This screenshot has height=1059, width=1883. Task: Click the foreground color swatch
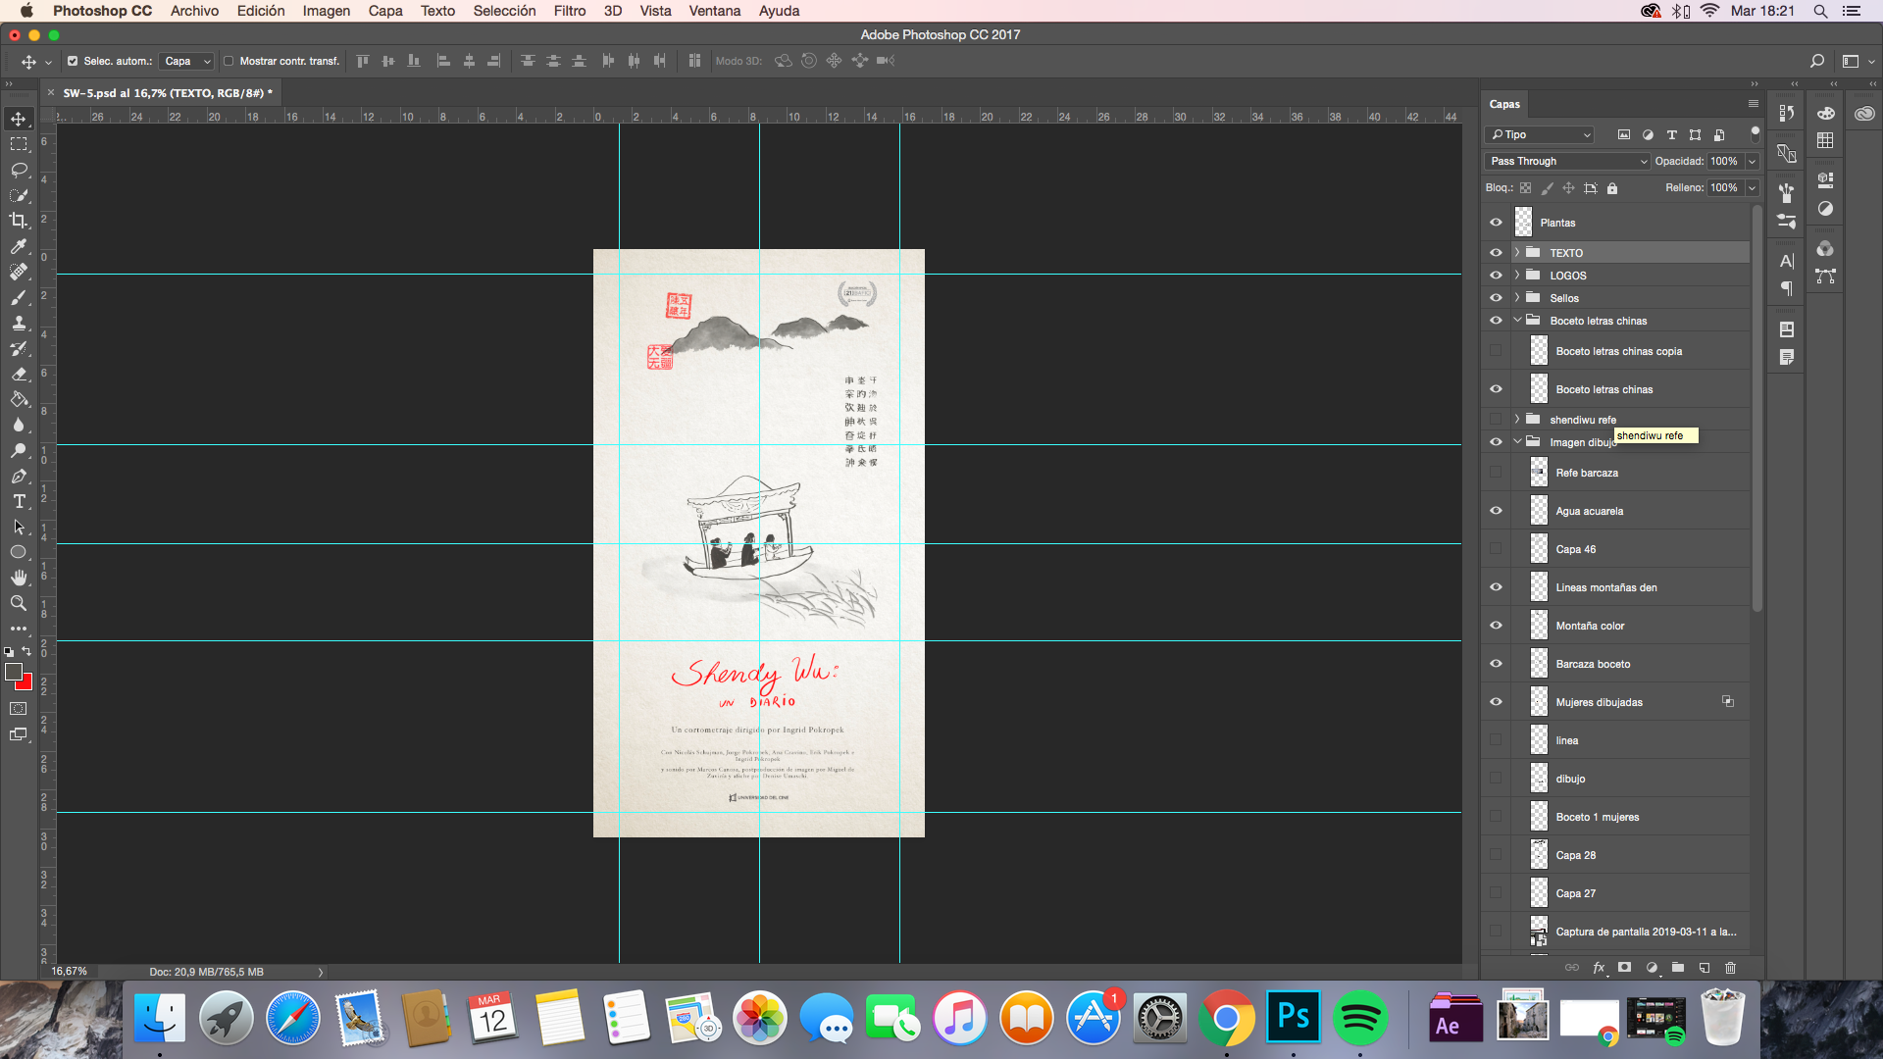tap(13, 672)
